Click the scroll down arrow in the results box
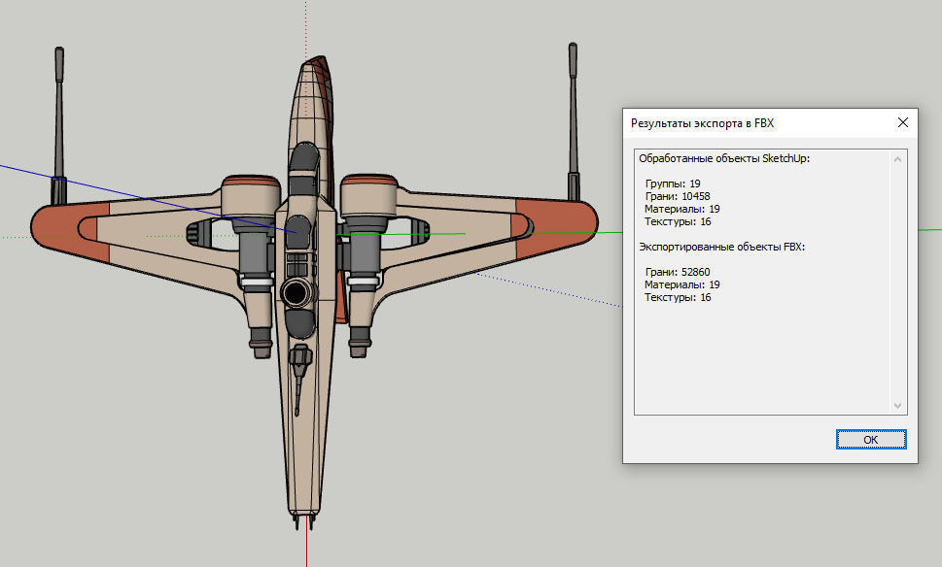The image size is (942, 567). click(897, 406)
